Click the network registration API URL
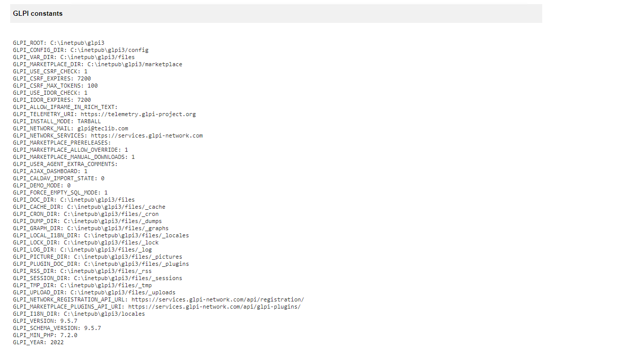 [x=210, y=299]
